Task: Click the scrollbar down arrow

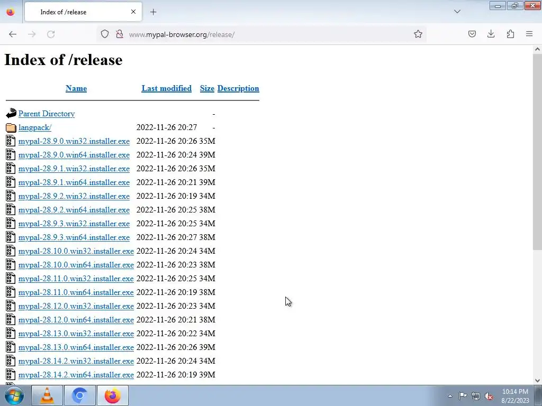Action: [x=537, y=381]
